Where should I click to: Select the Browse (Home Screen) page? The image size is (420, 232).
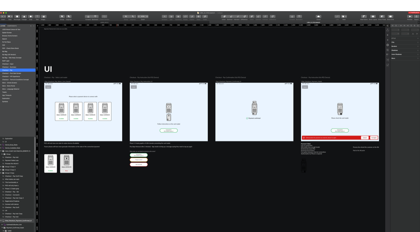pyautogui.click(x=18, y=36)
